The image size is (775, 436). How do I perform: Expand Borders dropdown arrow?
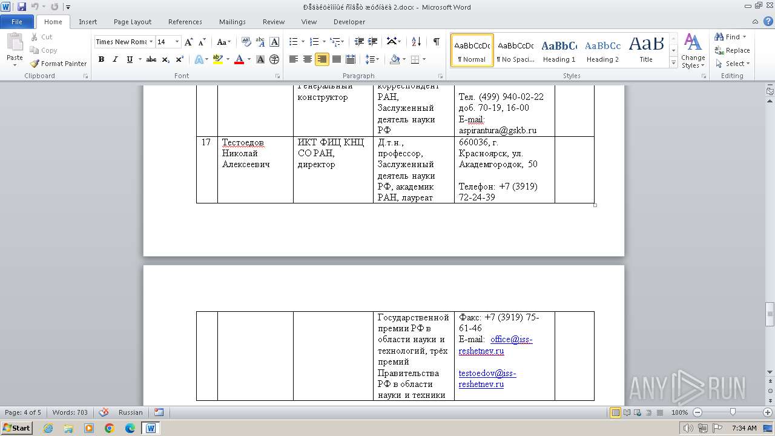click(424, 59)
